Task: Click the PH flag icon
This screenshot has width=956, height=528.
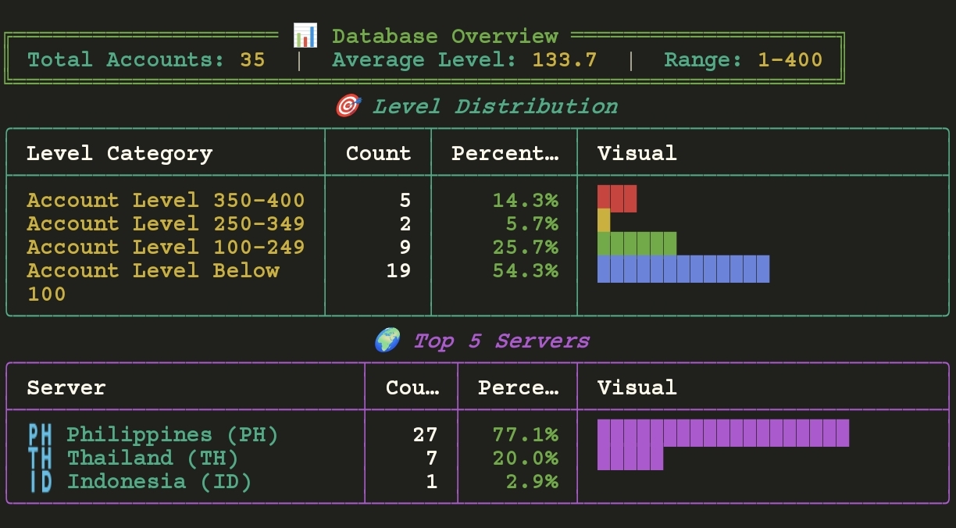Action: [x=40, y=434]
